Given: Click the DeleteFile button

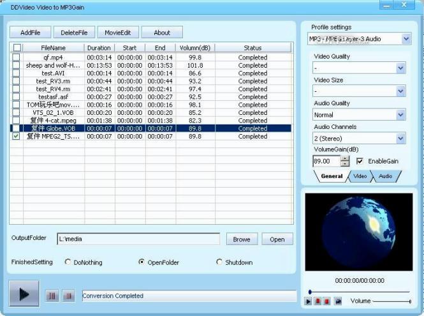Looking at the screenshot, I should [74, 33].
